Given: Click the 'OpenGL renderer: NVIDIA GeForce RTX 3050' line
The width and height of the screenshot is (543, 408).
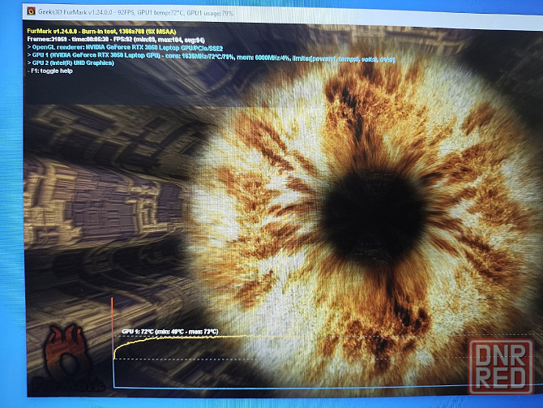Looking at the screenshot, I should tap(125, 48).
